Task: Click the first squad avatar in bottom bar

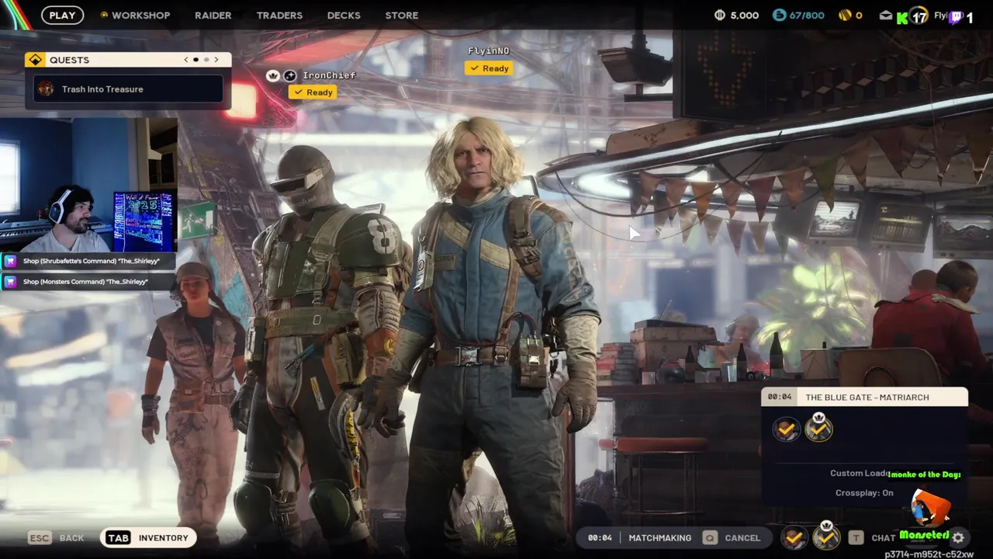Action: [x=794, y=537]
